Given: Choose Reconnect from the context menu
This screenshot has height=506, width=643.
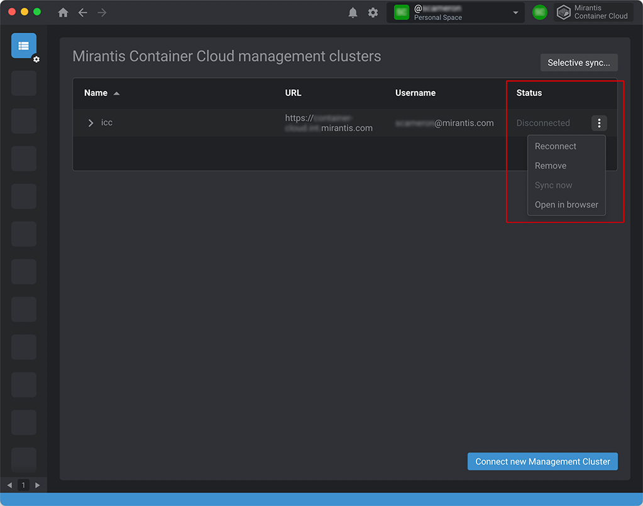Looking at the screenshot, I should (566, 146).
